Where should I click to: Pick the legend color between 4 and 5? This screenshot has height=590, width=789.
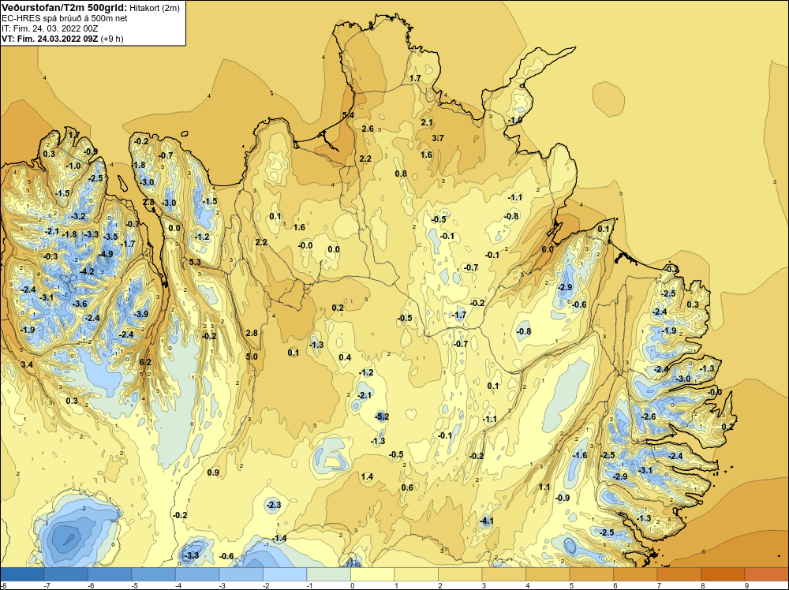click(x=548, y=574)
